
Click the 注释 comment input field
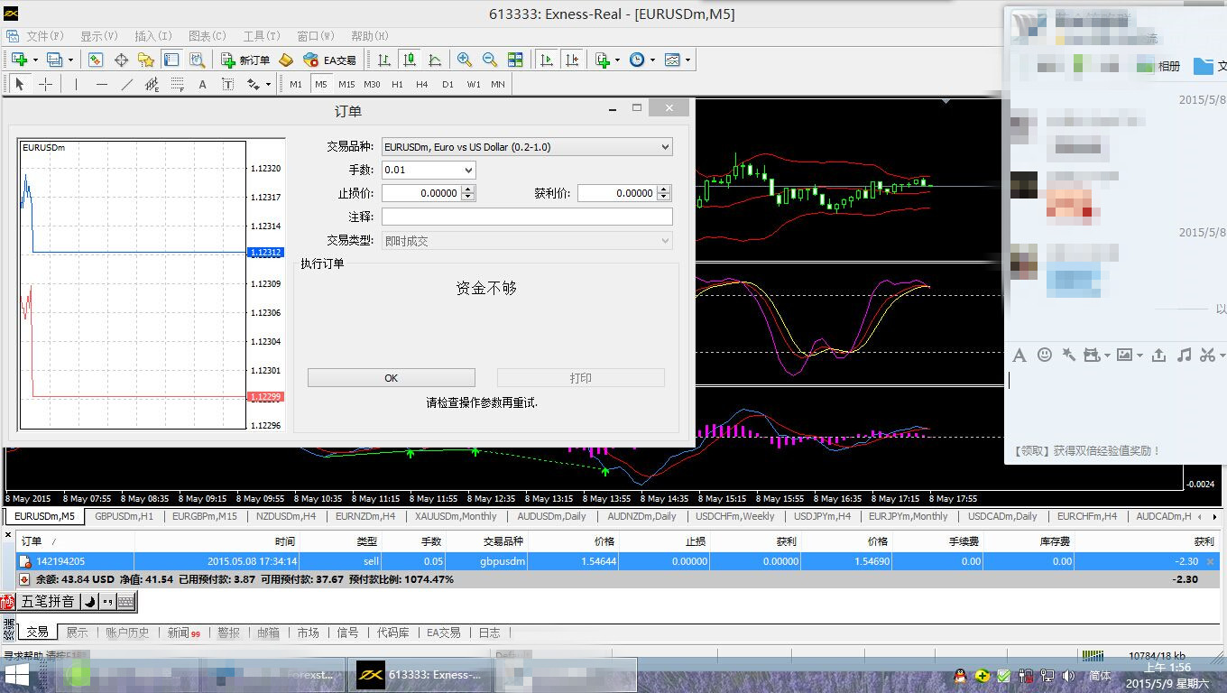click(526, 217)
